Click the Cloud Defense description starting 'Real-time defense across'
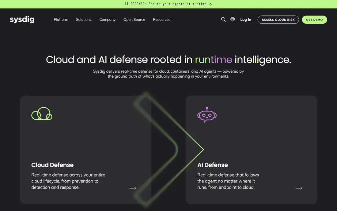The image size is (337, 211). tap(68, 181)
